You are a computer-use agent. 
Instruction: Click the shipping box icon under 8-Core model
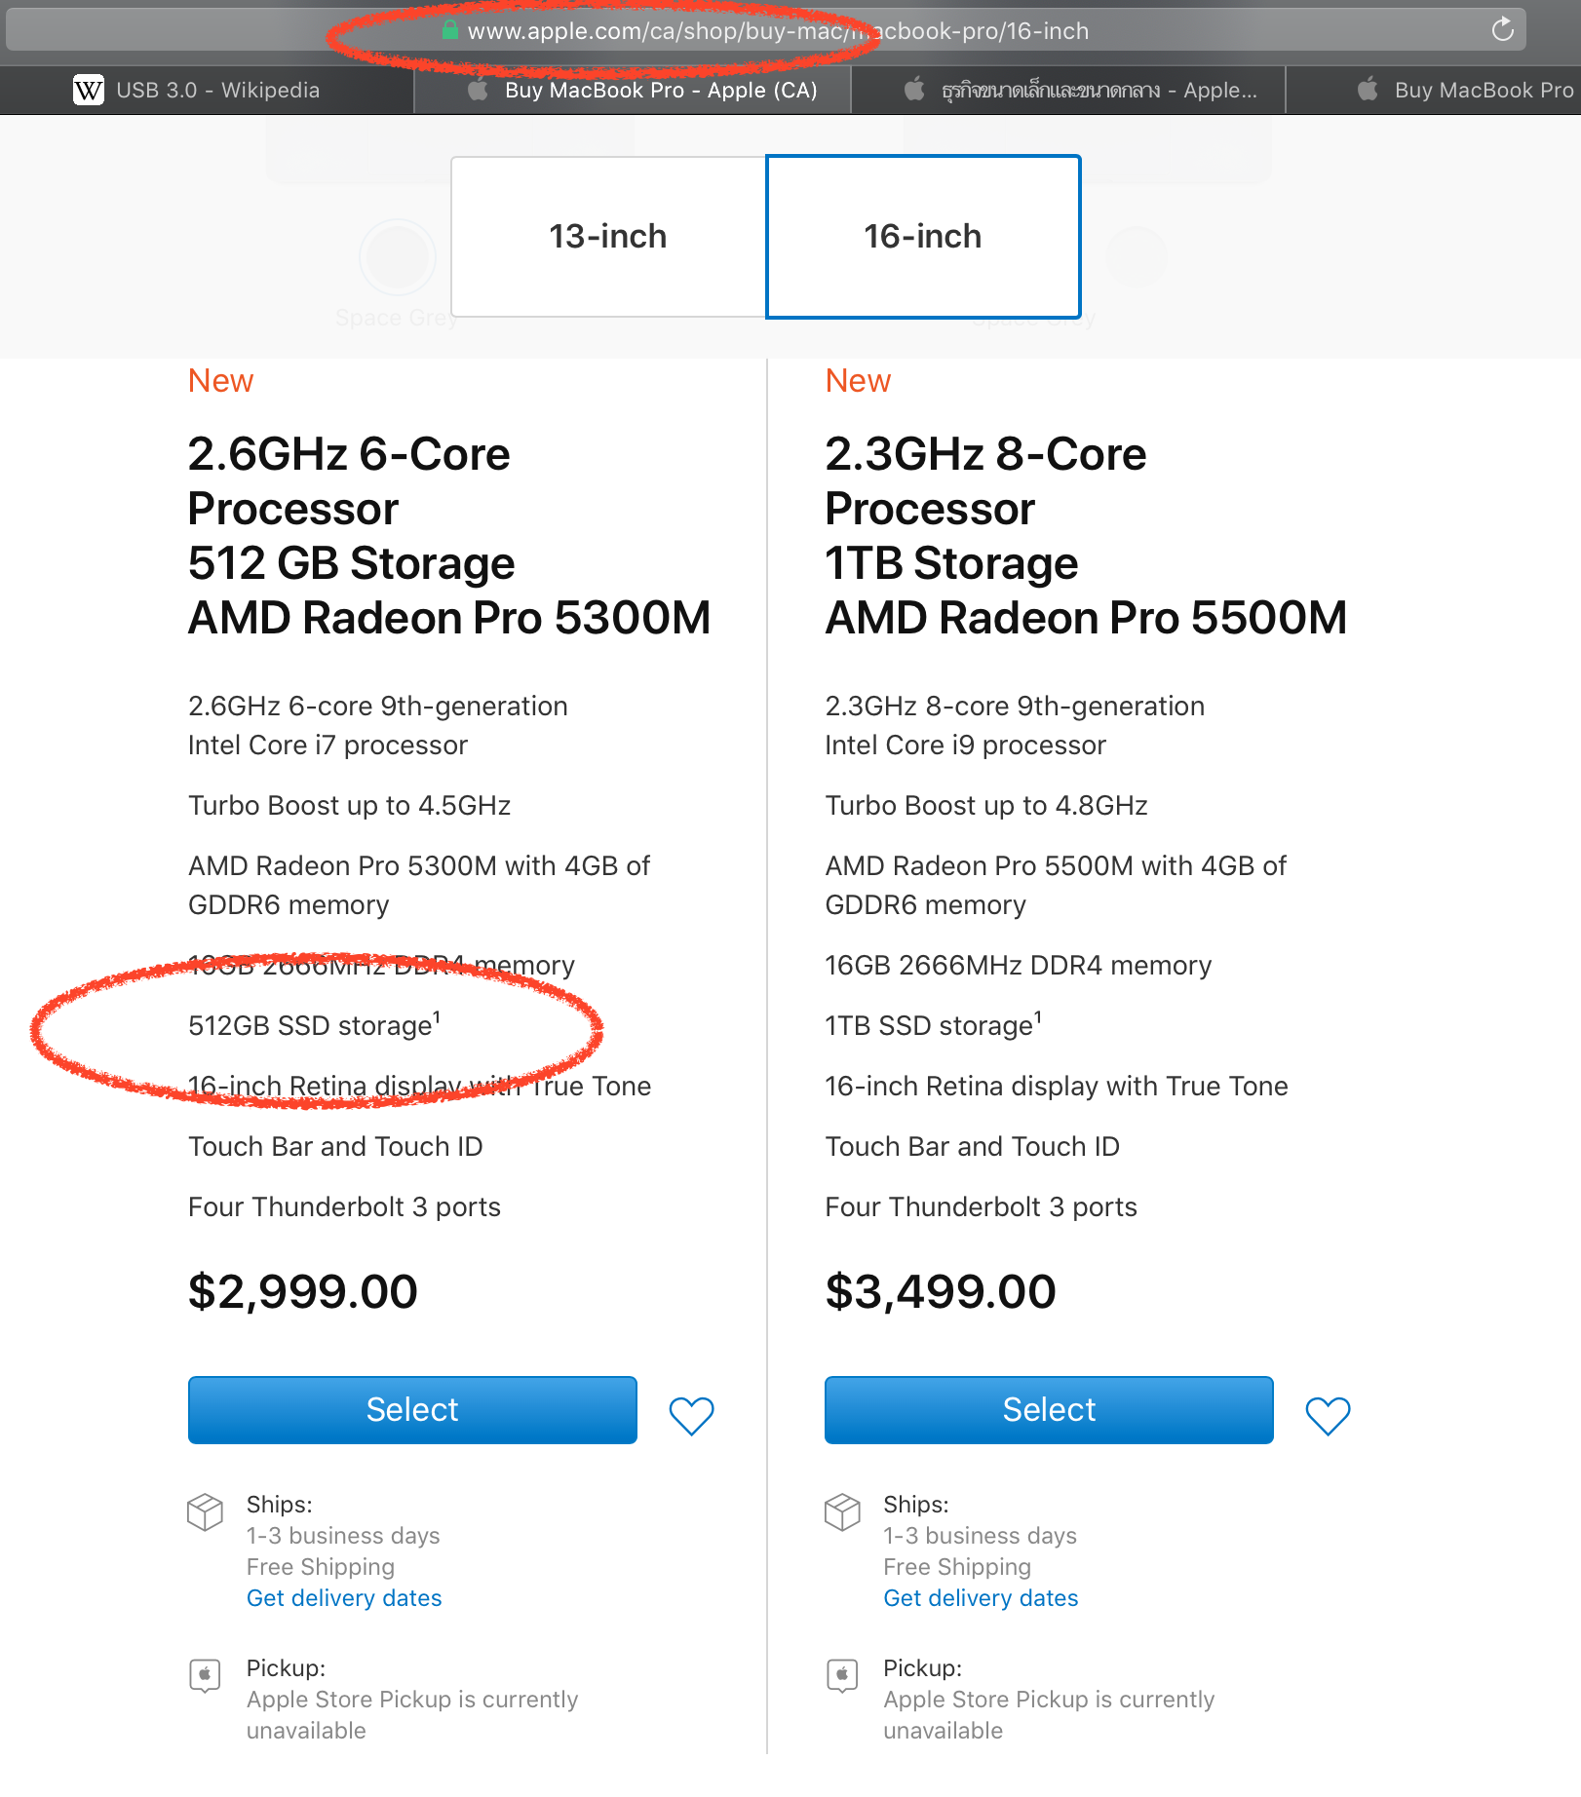point(842,1511)
